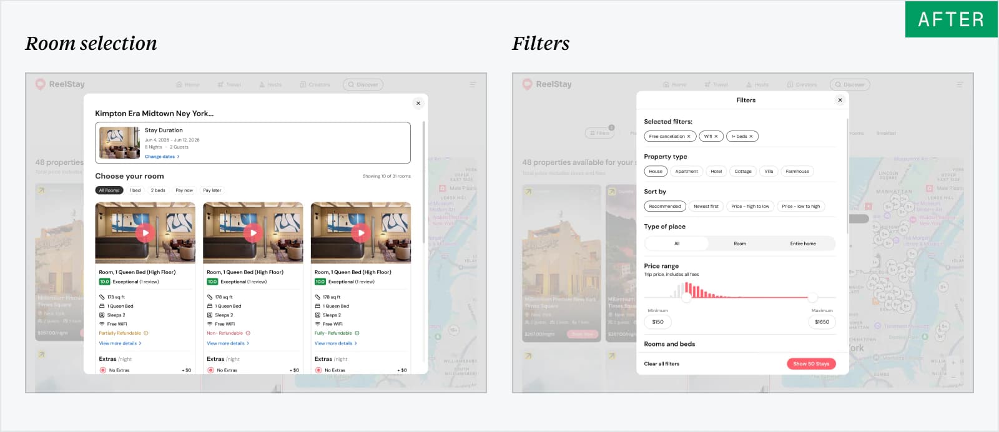Viewport: 999px width, 432px height.
Task: Click info icon next to Non-Refundable
Action: click(248, 333)
